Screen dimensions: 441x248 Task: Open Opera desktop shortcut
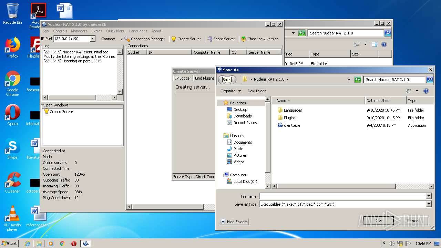click(x=12, y=115)
